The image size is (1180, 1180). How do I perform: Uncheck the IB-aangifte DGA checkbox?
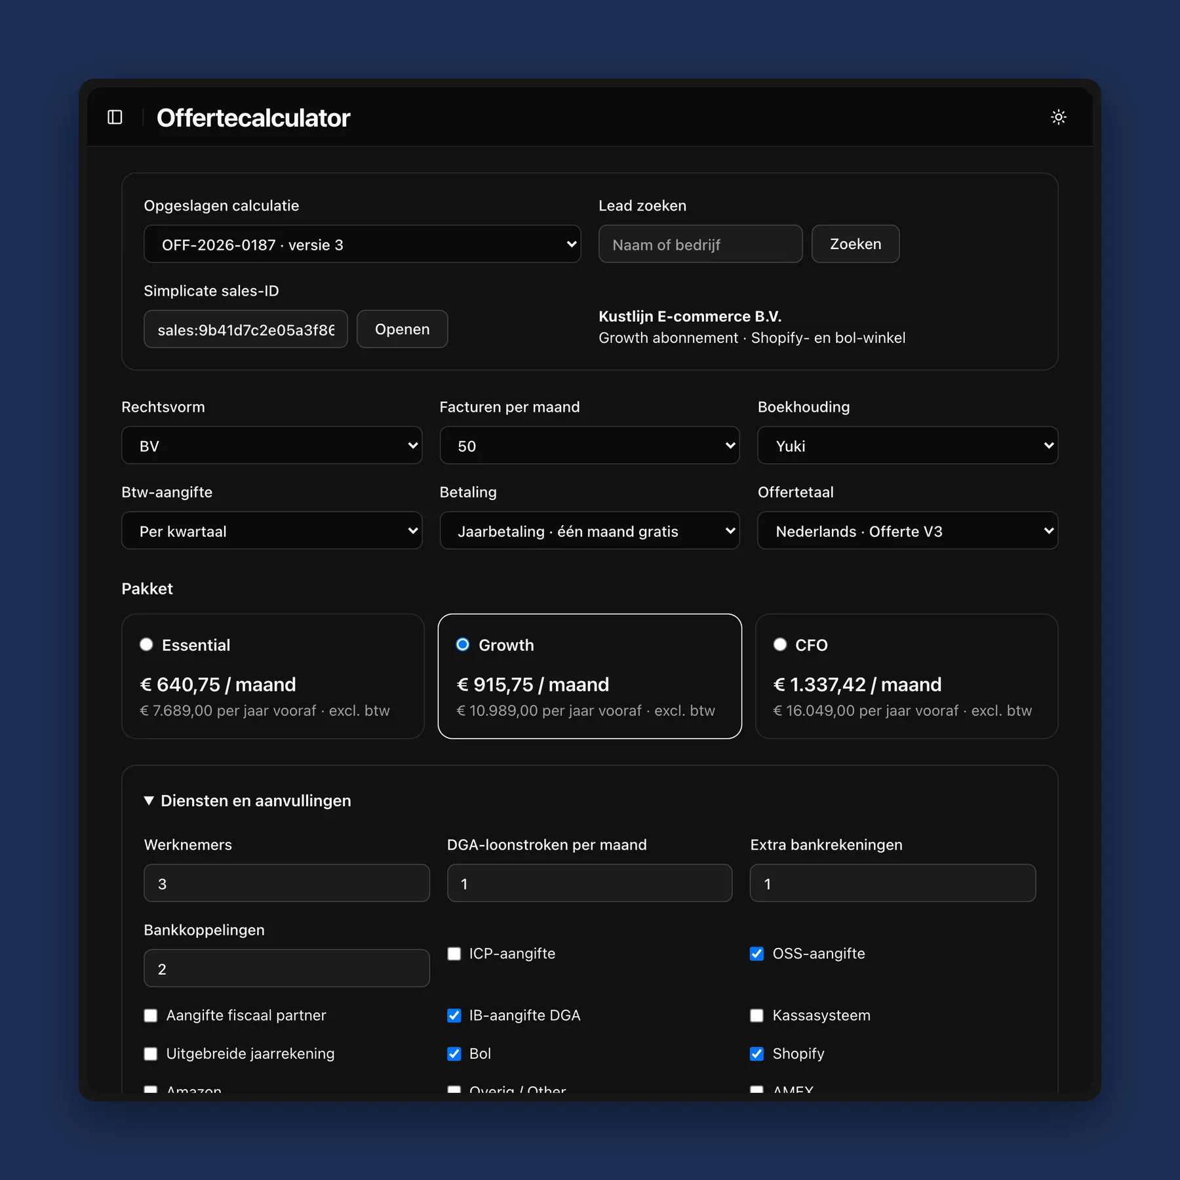click(x=454, y=1015)
